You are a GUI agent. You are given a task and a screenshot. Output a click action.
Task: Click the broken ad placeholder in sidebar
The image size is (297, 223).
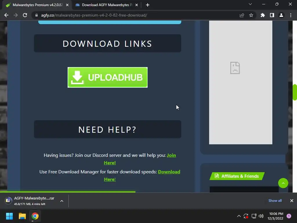[x=241, y=82]
